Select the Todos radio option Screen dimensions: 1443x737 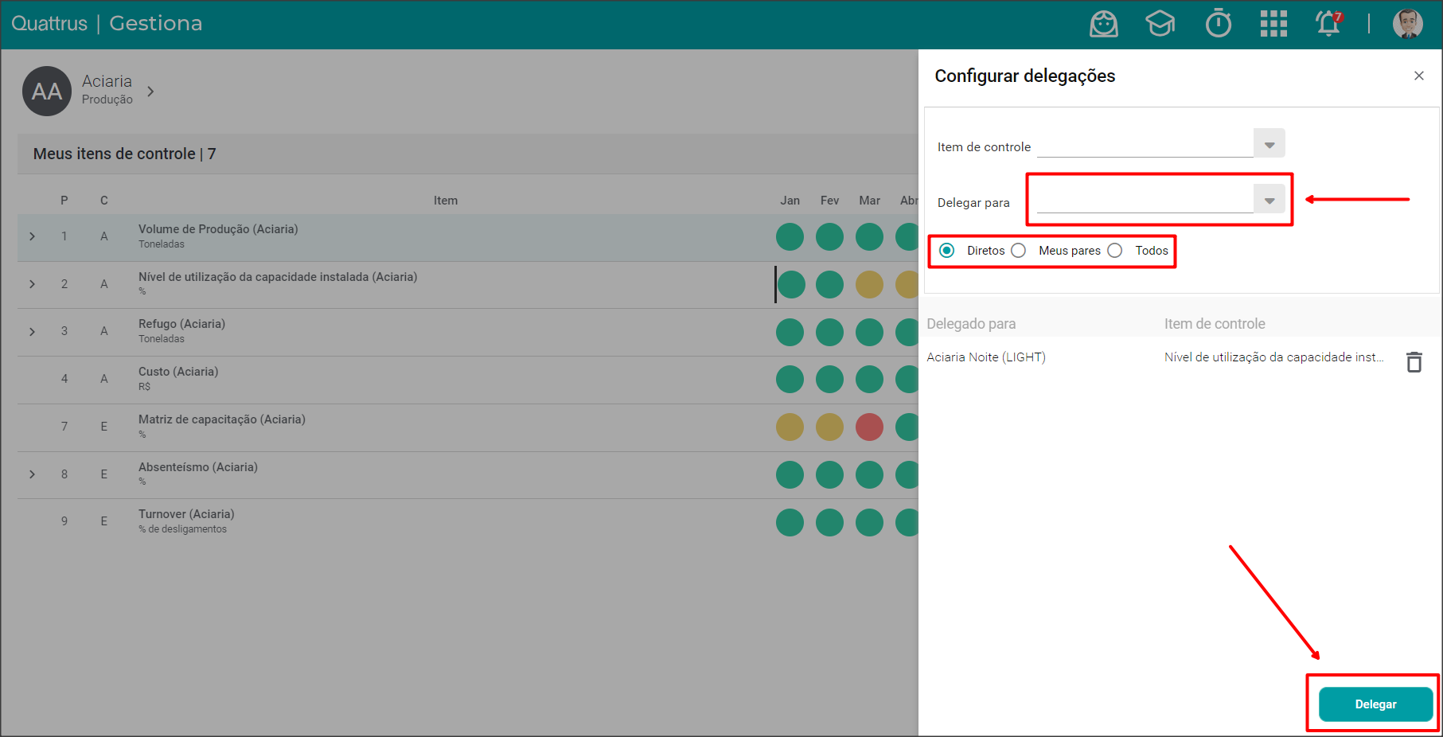click(1115, 251)
